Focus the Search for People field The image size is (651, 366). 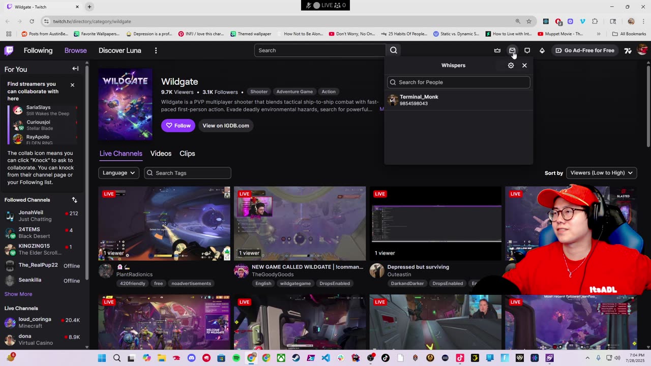[x=458, y=82]
